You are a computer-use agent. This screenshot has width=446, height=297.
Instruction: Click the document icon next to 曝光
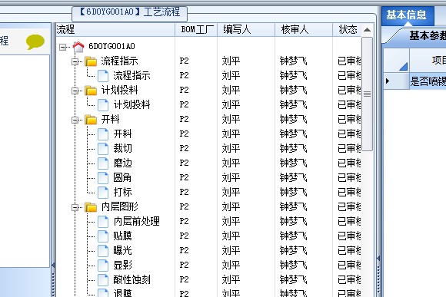(103, 251)
